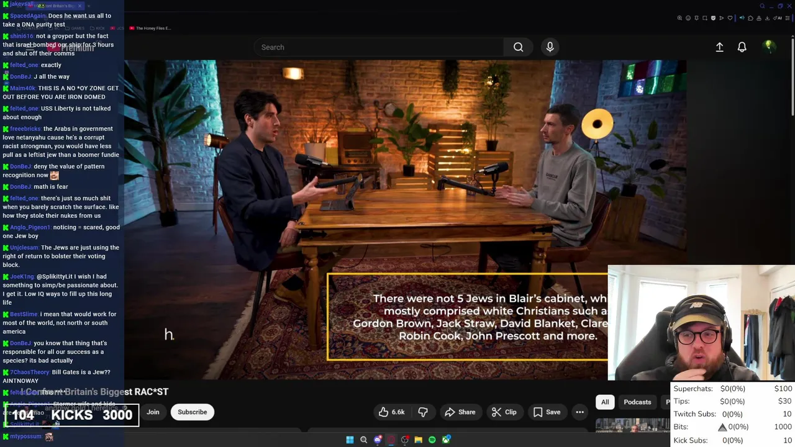
Task: Open the browser AI assistant icon
Action: point(778,18)
